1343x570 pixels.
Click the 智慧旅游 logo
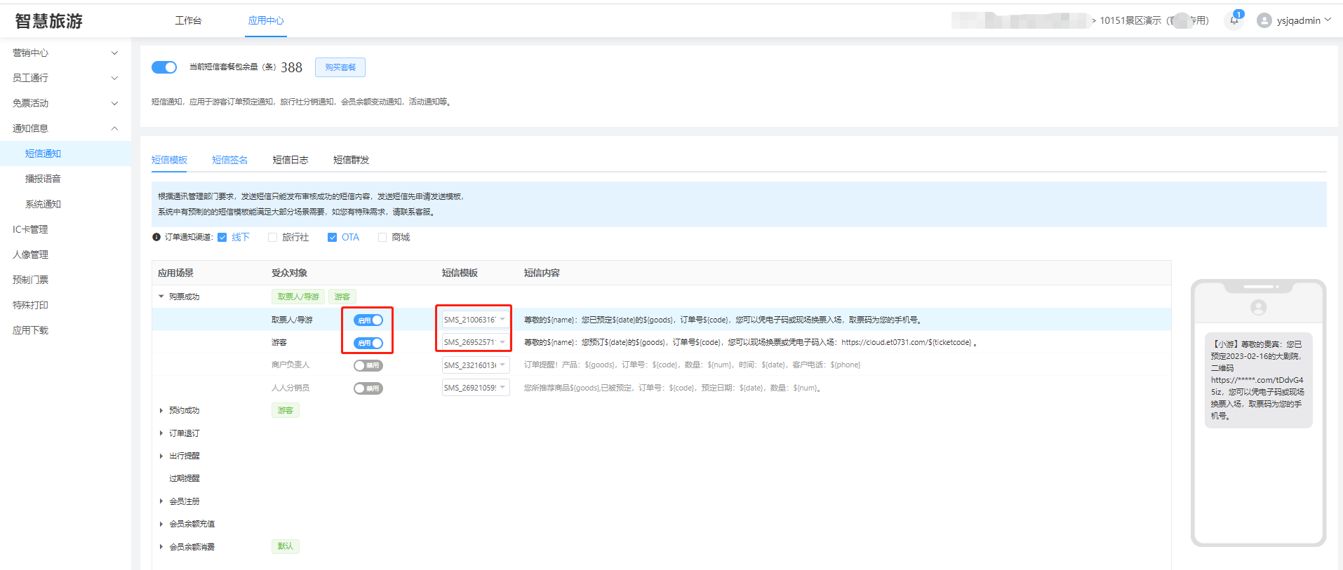[x=49, y=21]
